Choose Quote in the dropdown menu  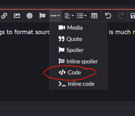click(78, 39)
